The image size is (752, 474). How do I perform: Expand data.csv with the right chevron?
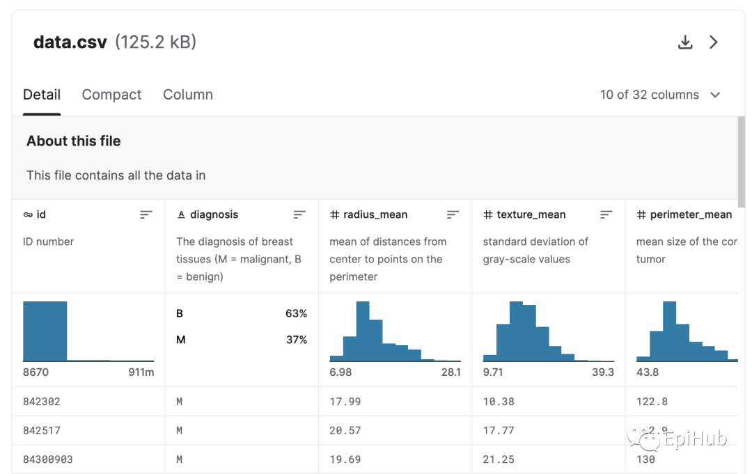click(714, 42)
